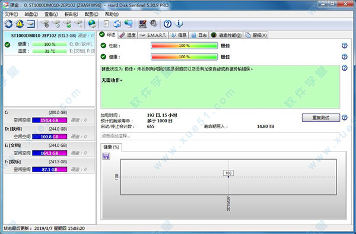Select the F: [娱乐] partition entry
The height and width of the screenshot is (234, 356).
[x=49, y=165]
